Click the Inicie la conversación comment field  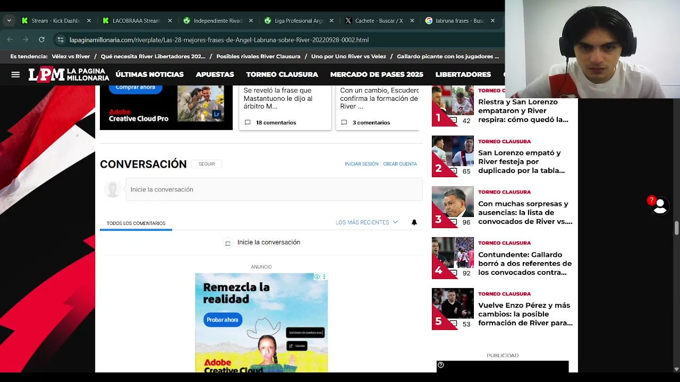click(274, 189)
